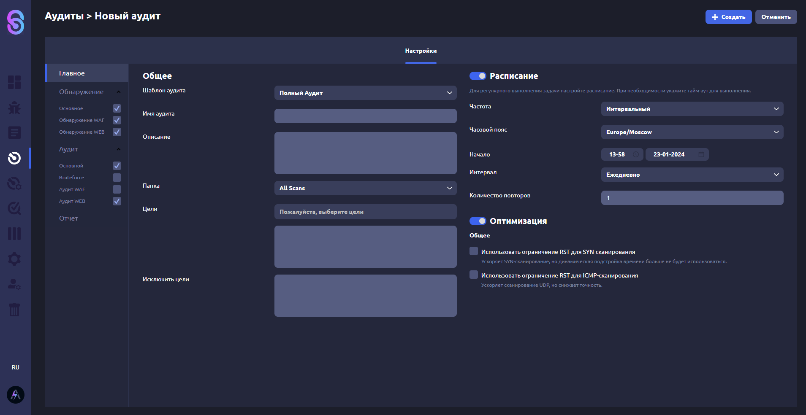Image resolution: width=806 pixels, height=415 pixels.
Task: Open the checkmark magnifier icon in sidebar
Action: [x=14, y=208]
